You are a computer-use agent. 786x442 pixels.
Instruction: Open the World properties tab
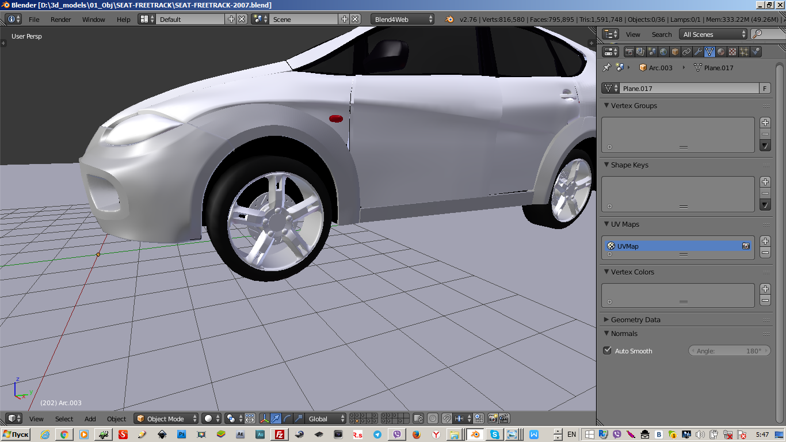(663, 52)
